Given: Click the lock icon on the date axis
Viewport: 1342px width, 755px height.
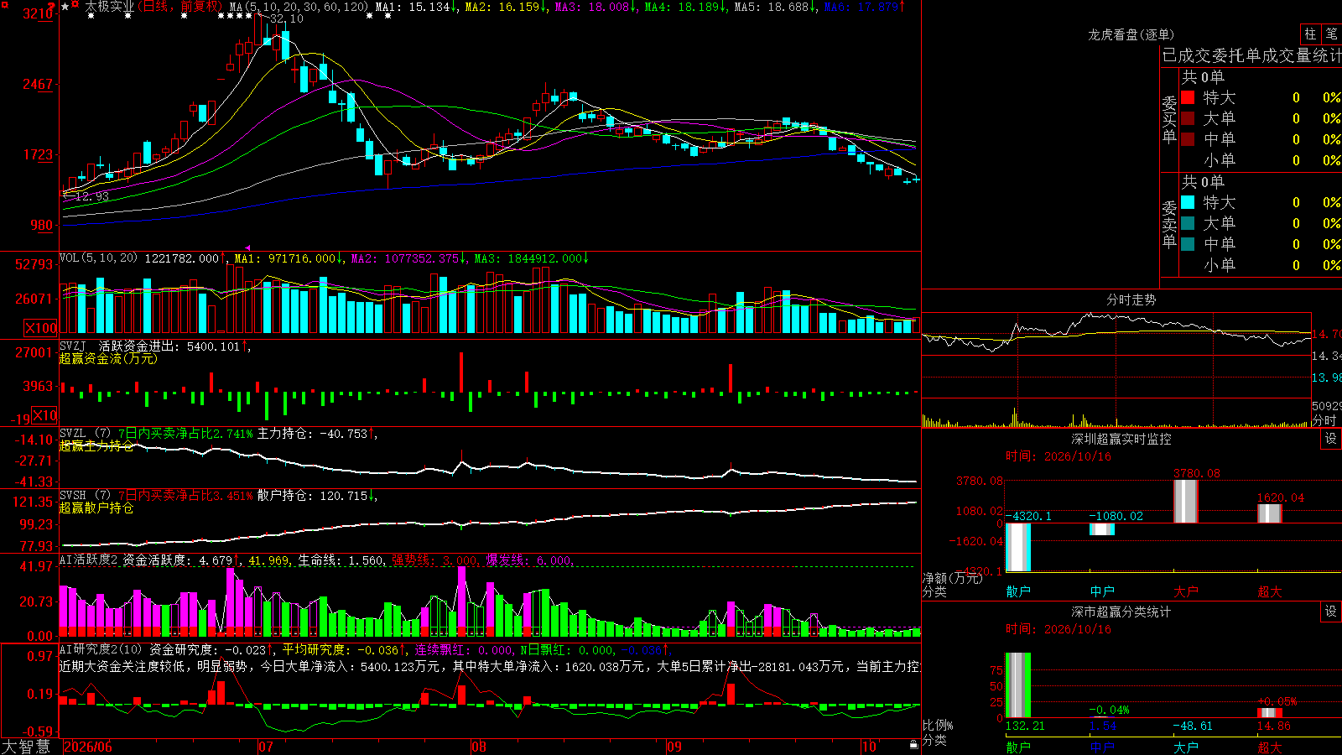Looking at the screenshot, I should point(913,745).
